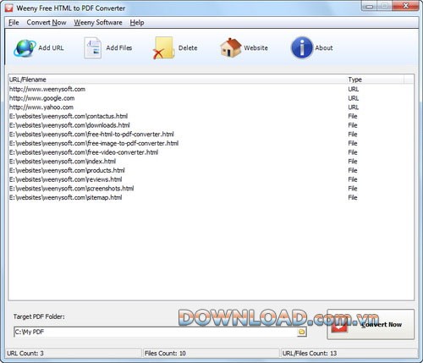Screen dimensions: 423x363
Task: Click the URL/Filename column header
Action: tap(177, 80)
